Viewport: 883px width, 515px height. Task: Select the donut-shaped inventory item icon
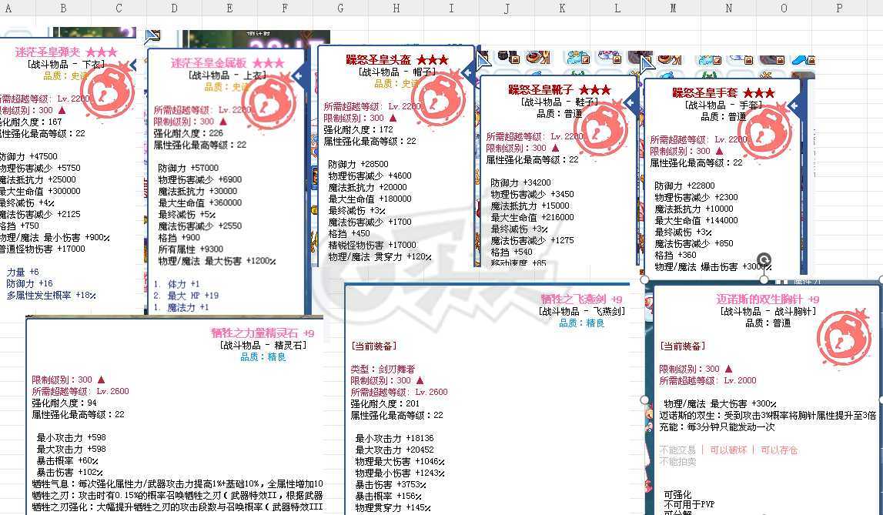pos(534,57)
